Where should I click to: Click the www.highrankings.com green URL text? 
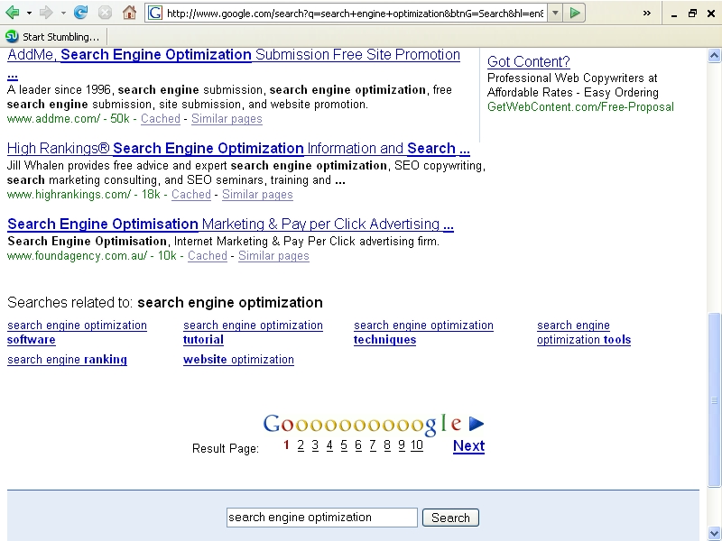pyautogui.click(x=69, y=195)
